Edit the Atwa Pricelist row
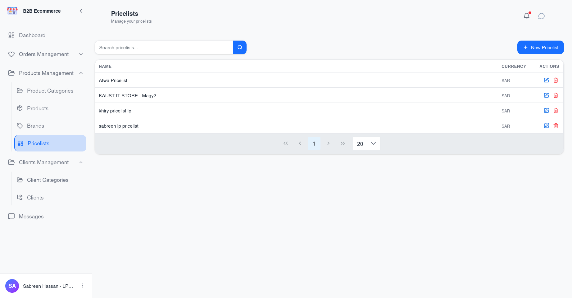Image resolution: width=572 pixels, height=298 pixels. tap(547, 80)
